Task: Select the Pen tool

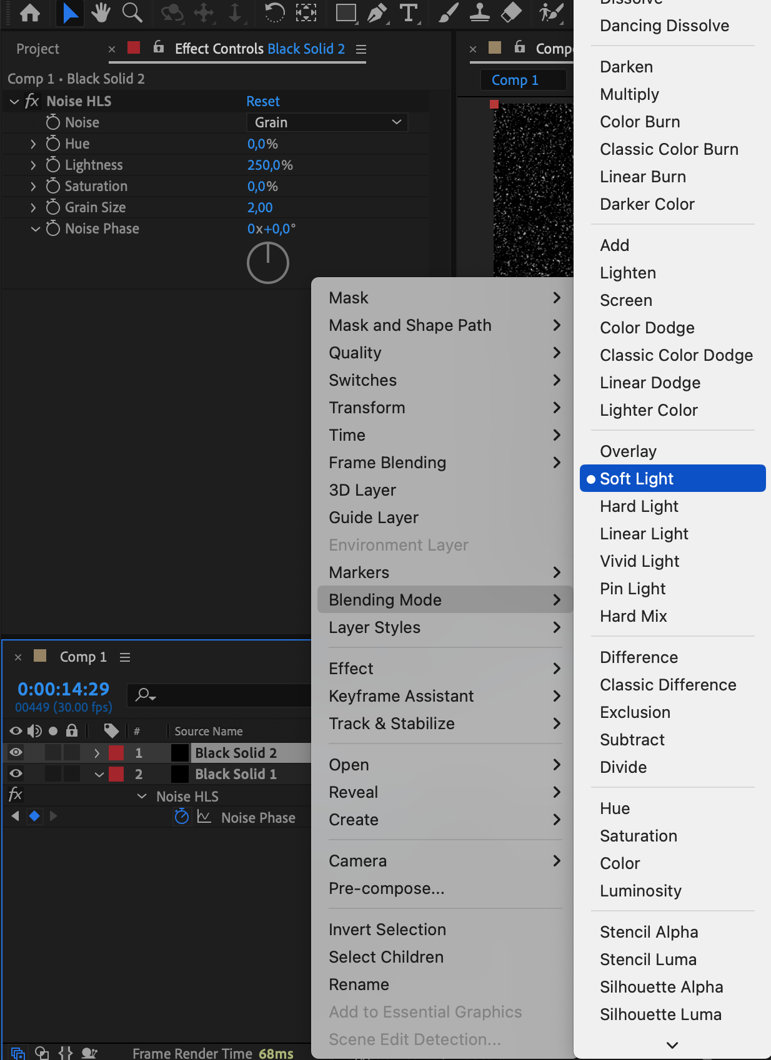Action: click(377, 12)
